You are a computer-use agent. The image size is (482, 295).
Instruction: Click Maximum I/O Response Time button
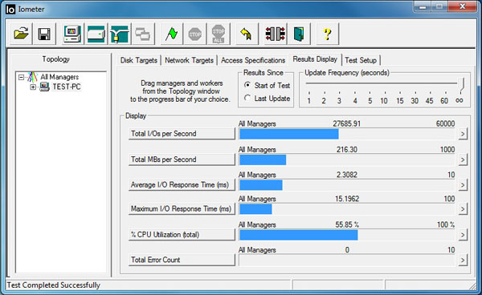(182, 209)
